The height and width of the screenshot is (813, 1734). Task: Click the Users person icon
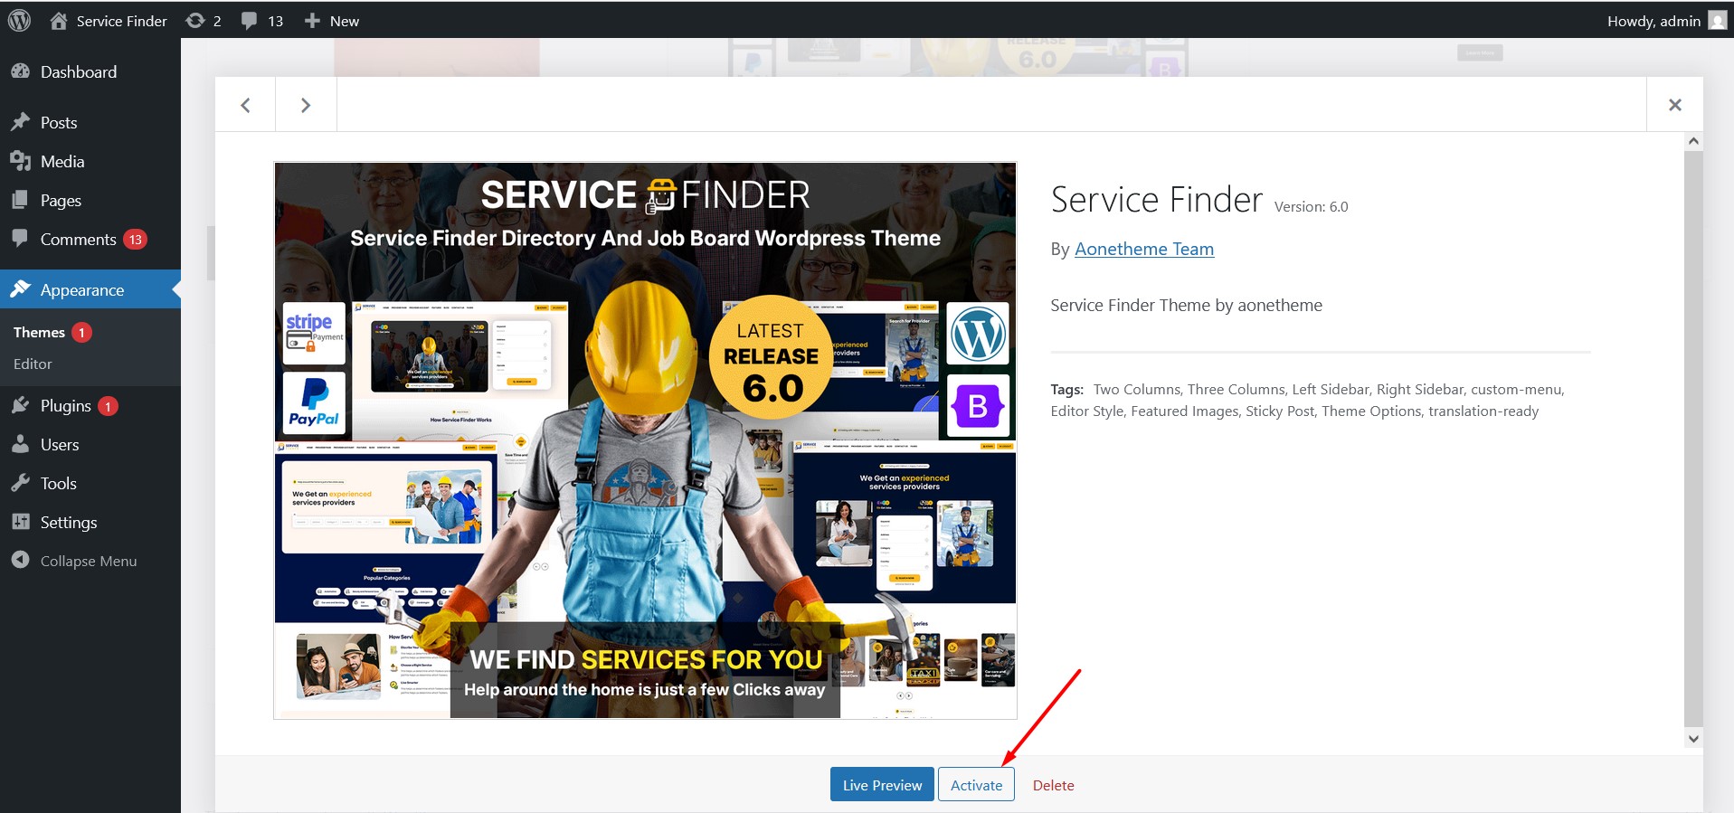[x=20, y=444]
